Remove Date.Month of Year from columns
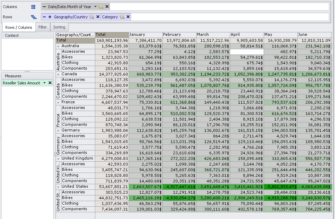 (107, 6)
